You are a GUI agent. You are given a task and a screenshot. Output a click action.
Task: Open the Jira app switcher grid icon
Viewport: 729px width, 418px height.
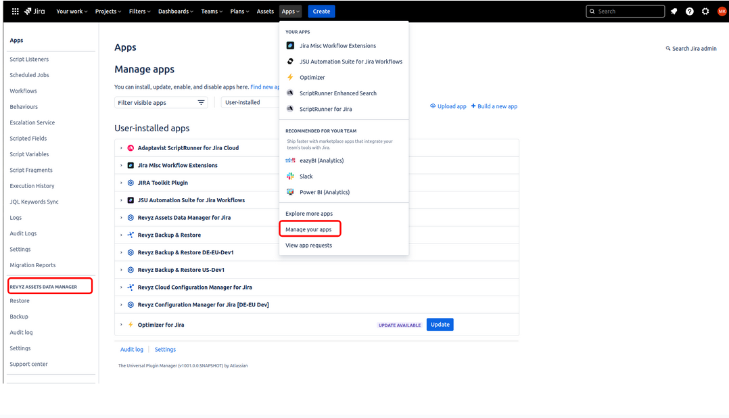(15, 11)
